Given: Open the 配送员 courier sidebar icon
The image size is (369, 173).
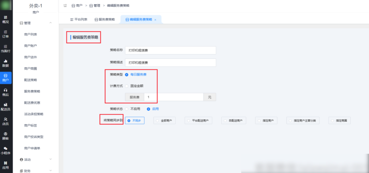Looking at the screenshot, I should [5, 107].
